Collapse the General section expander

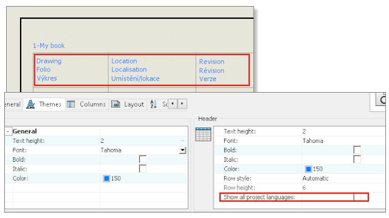(8, 131)
